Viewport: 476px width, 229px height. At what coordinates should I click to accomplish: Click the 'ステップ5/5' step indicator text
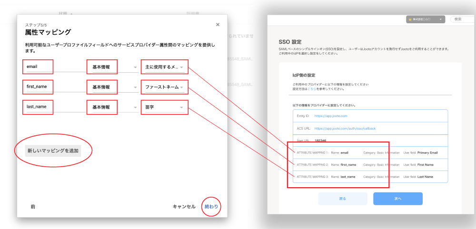(x=36, y=25)
